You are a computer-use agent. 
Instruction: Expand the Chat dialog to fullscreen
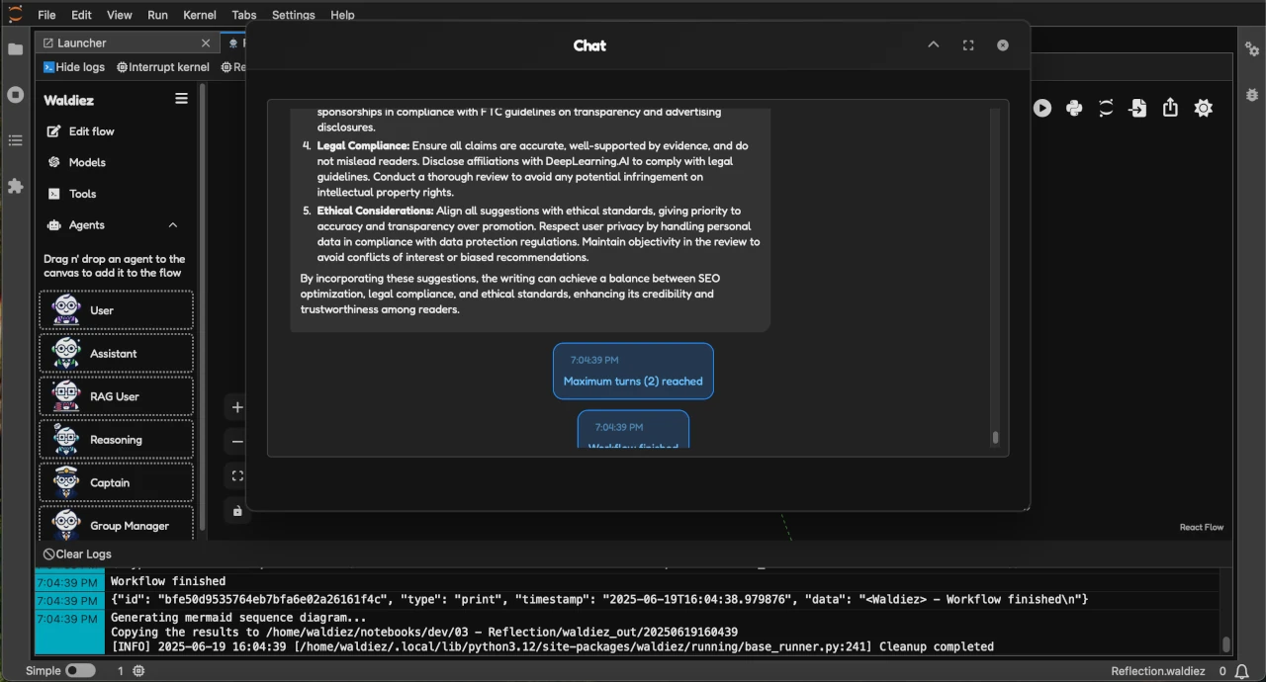coord(967,44)
